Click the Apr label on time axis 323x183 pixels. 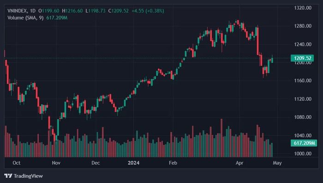click(239, 163)
